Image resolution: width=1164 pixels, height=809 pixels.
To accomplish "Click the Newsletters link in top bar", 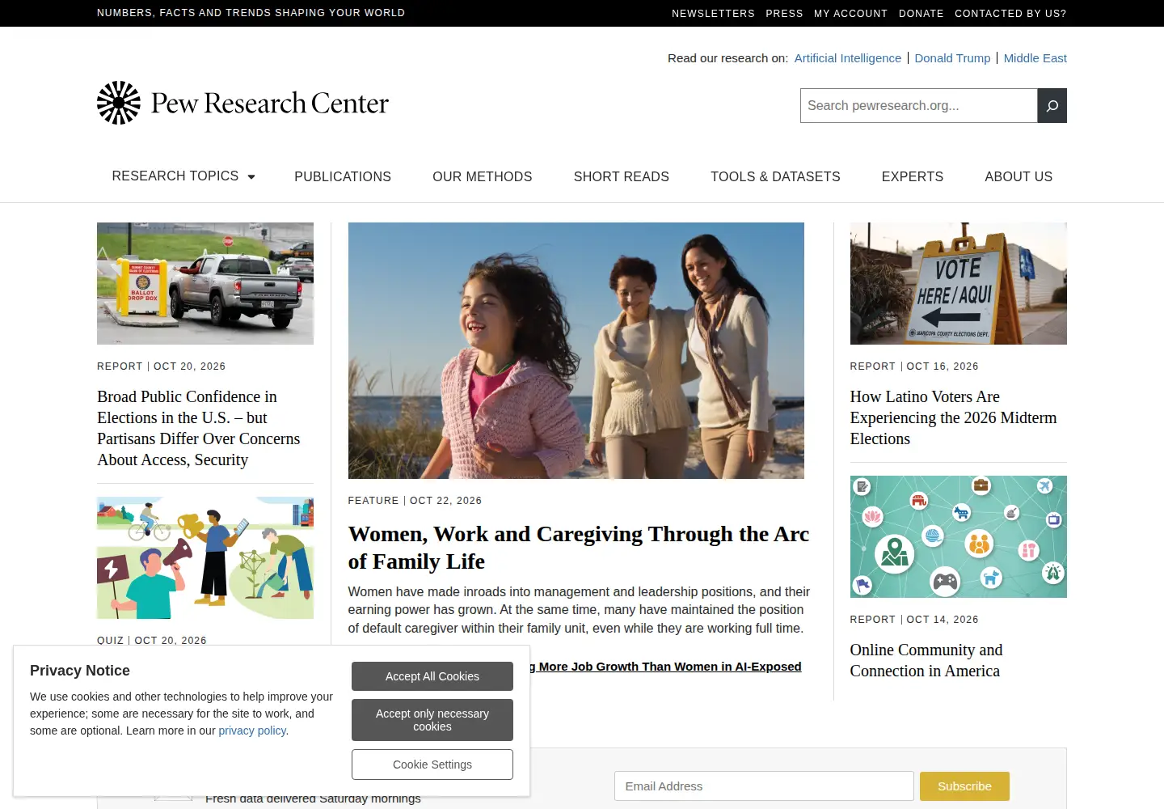I will [x=713, y=14].
